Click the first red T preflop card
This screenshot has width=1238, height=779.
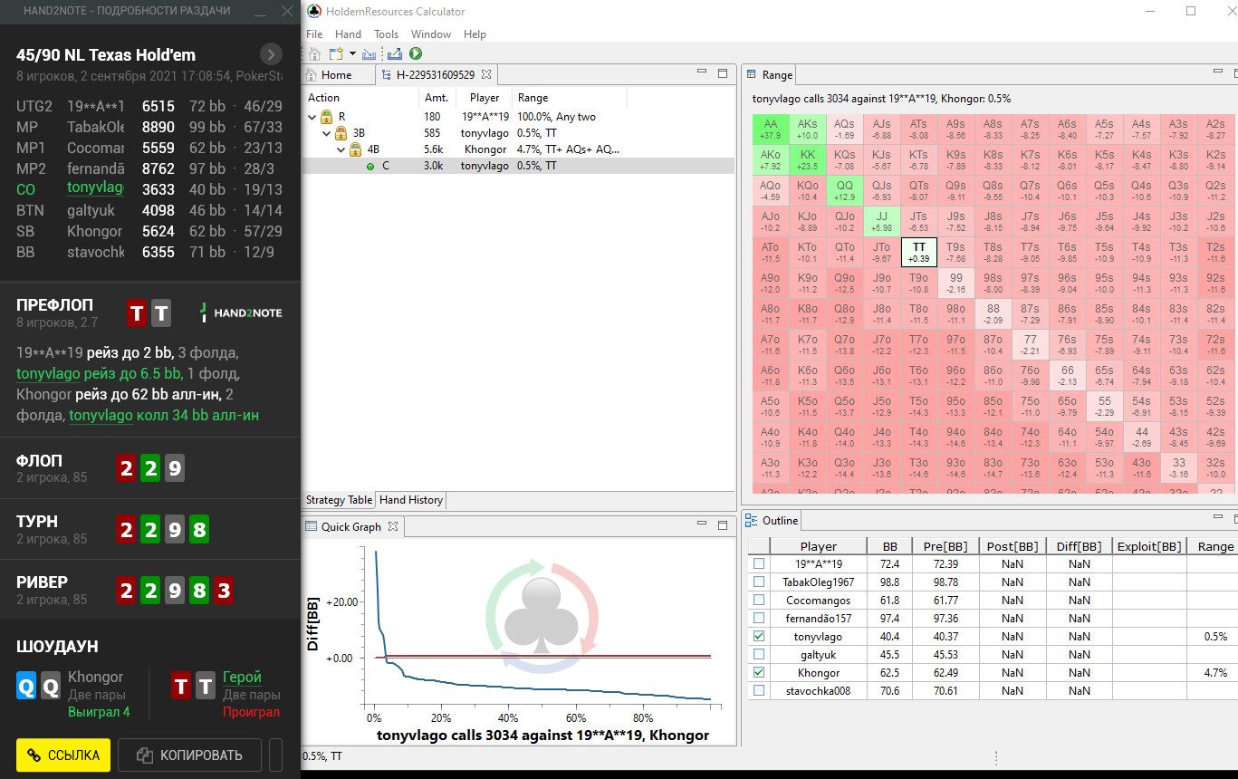[136, 313]
